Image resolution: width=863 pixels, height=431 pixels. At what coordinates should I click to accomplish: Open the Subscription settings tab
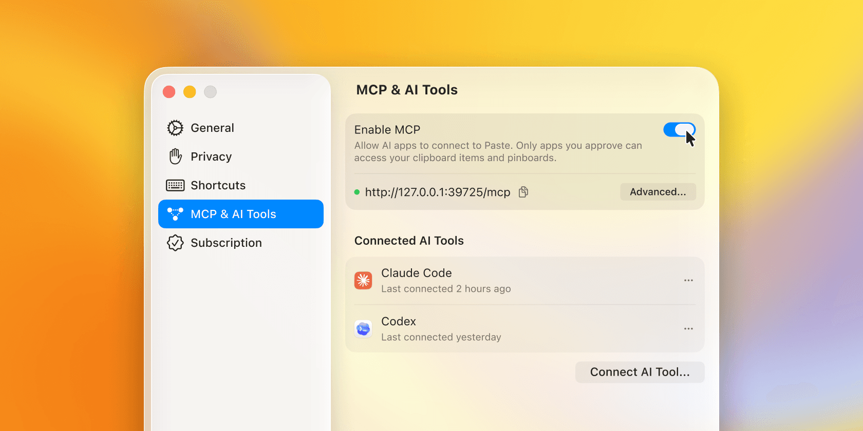coord(241,243)
